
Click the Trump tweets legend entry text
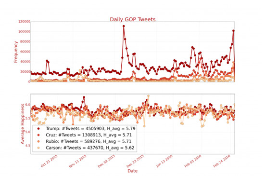click(90, 129)
